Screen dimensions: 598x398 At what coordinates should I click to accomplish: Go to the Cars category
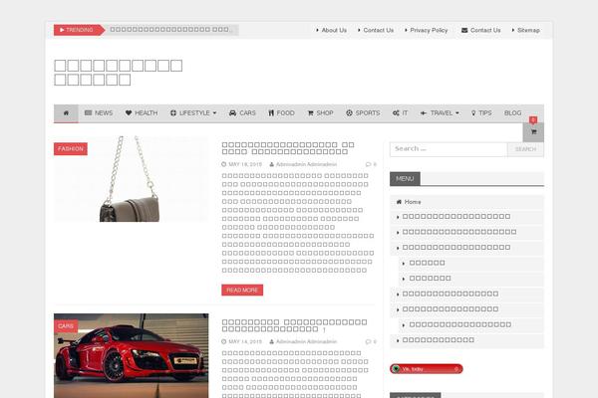[242, 113]
